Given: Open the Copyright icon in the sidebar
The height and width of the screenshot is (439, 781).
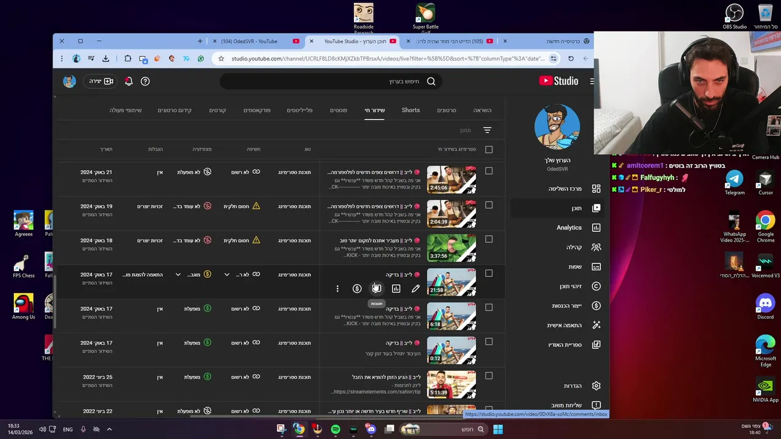Looking at the screenshot, I should (596, 286).
